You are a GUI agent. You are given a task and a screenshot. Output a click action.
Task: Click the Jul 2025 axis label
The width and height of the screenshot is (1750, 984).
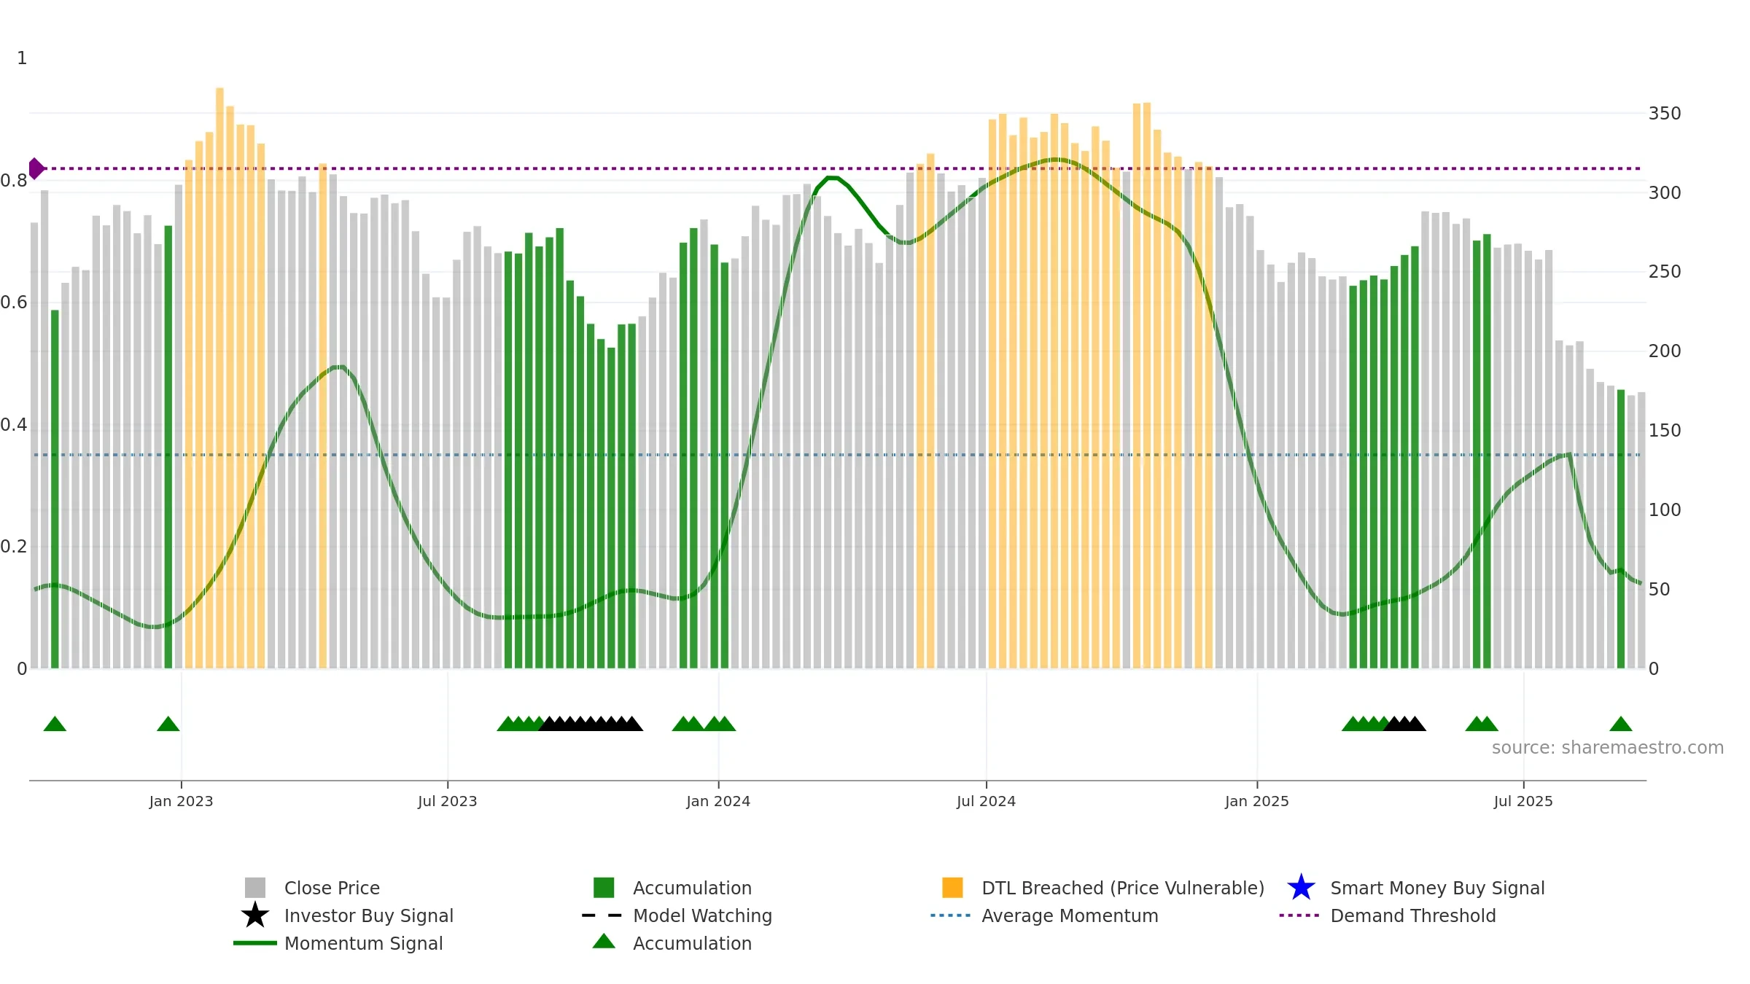1523,802
